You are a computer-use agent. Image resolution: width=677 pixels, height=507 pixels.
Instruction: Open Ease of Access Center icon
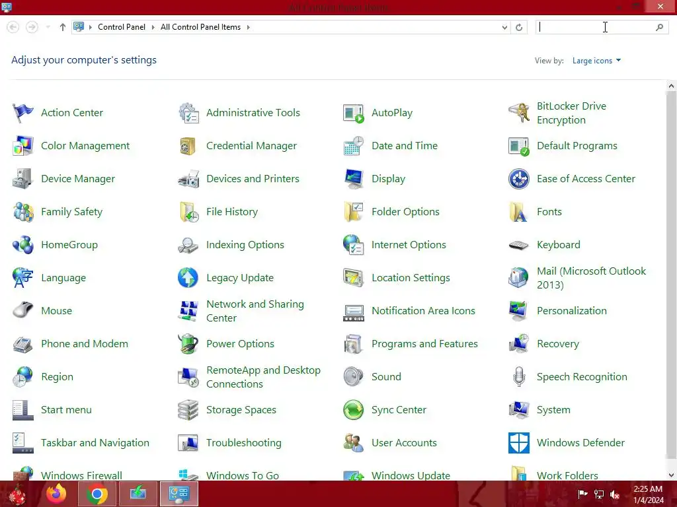[519, 179]
